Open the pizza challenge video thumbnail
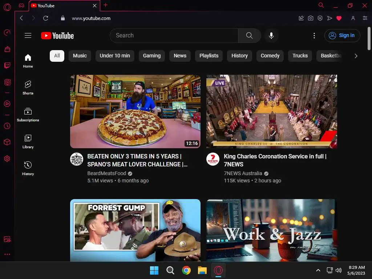The height and width of the screenshot is (279, 372). click(135, 112)
